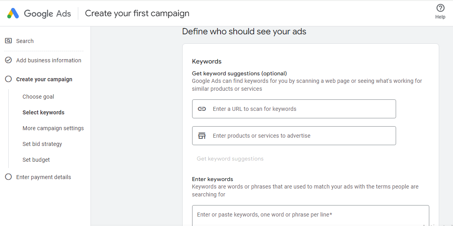
Task: Click the circle icon beside Create your campaign
Action: click(x=8, y=79)
